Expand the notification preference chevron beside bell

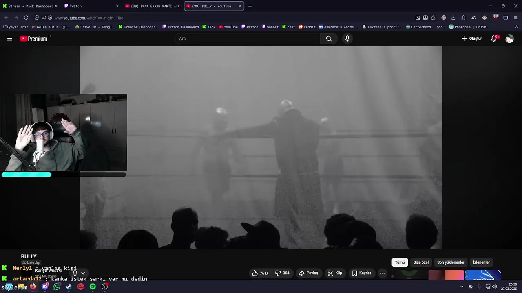(83, 273)
